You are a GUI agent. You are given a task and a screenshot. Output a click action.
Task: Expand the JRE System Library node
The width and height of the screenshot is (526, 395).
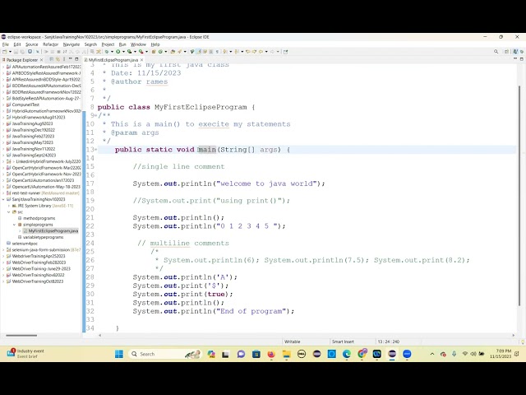pyautogui.click(x=9, y=206)
